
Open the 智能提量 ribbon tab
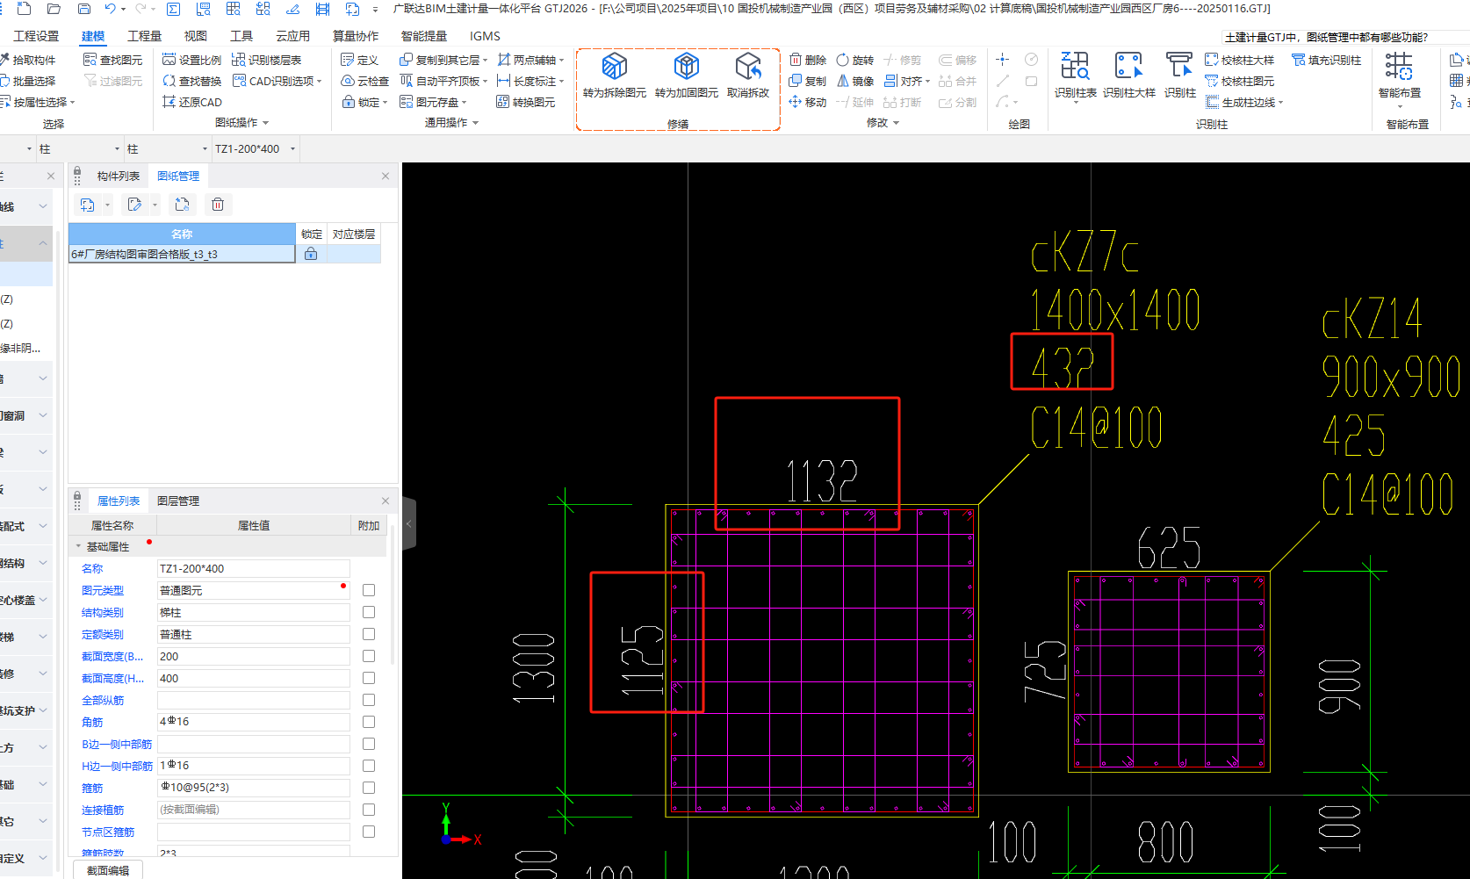424,36
